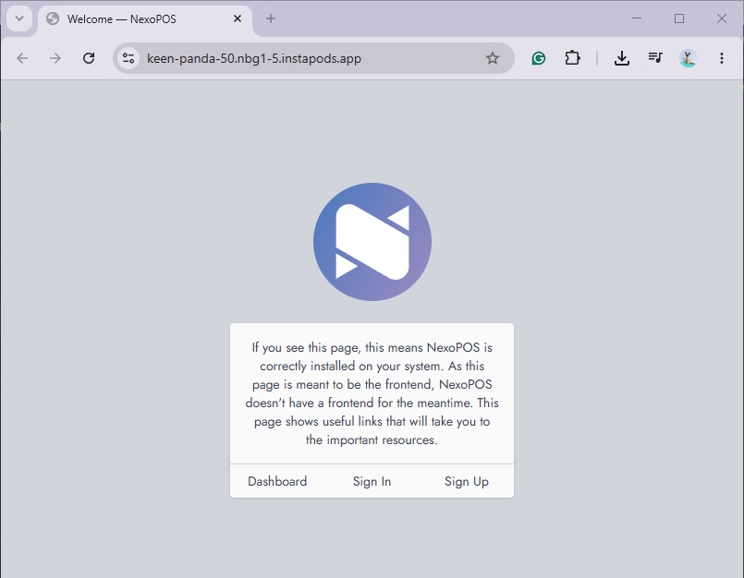Open the Chrome profile avatar

point(688,58)
